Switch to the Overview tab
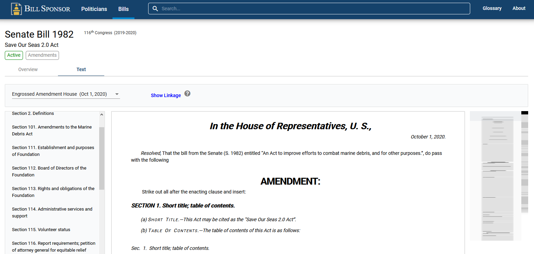This screenshot has width=534, height=254. pos(28,69)
